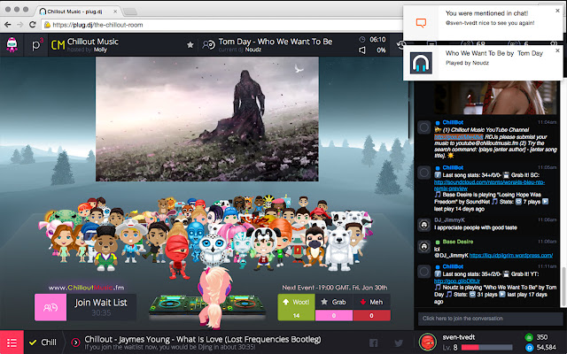567x354 pixels.
Task: Reload the page with browser refresh button
Action: [33, 25]
